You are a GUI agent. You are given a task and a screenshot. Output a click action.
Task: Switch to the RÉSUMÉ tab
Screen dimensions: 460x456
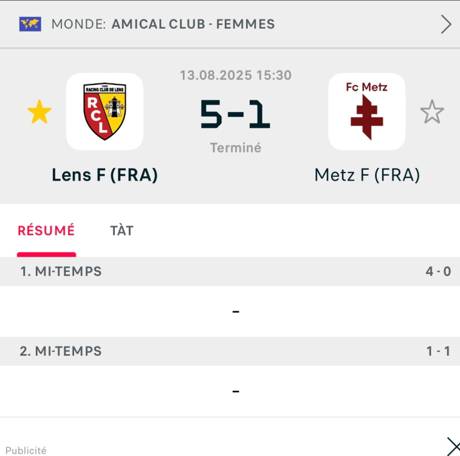[46, 230]
